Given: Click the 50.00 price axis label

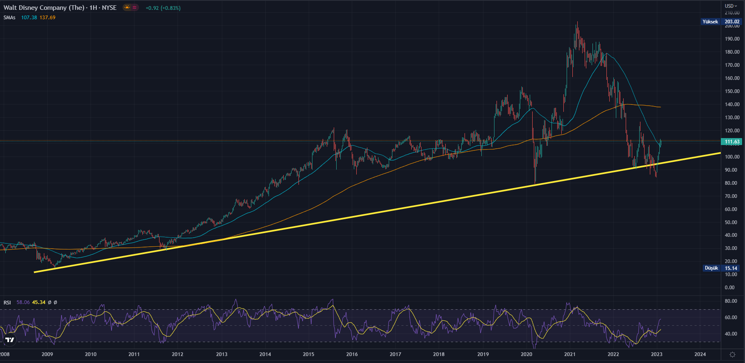Looking at the screenshot, I should pyautogui.click(x=731, y=222).
